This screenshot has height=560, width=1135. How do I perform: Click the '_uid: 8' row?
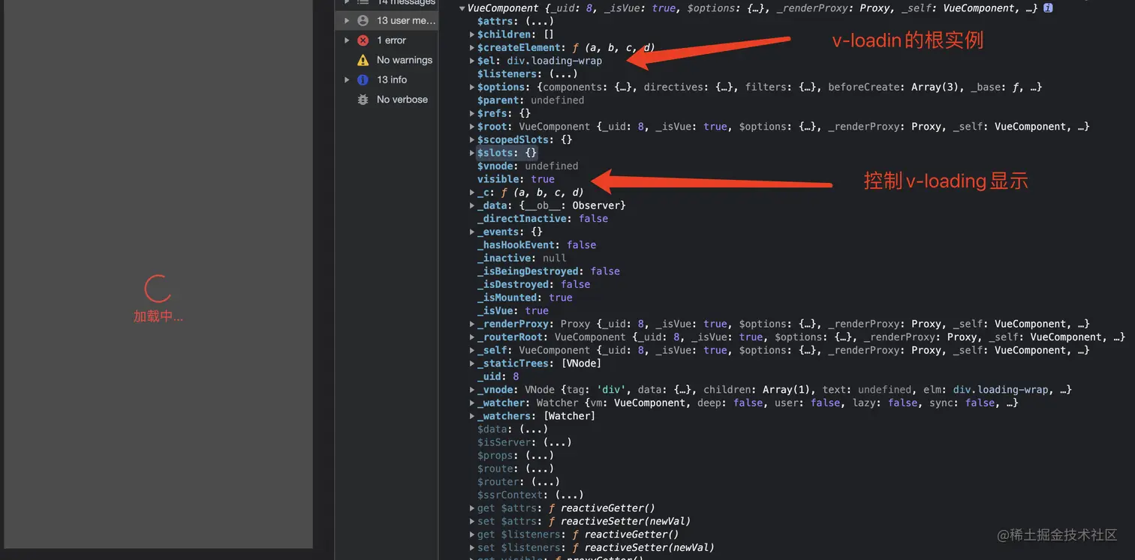pos(498,376)
